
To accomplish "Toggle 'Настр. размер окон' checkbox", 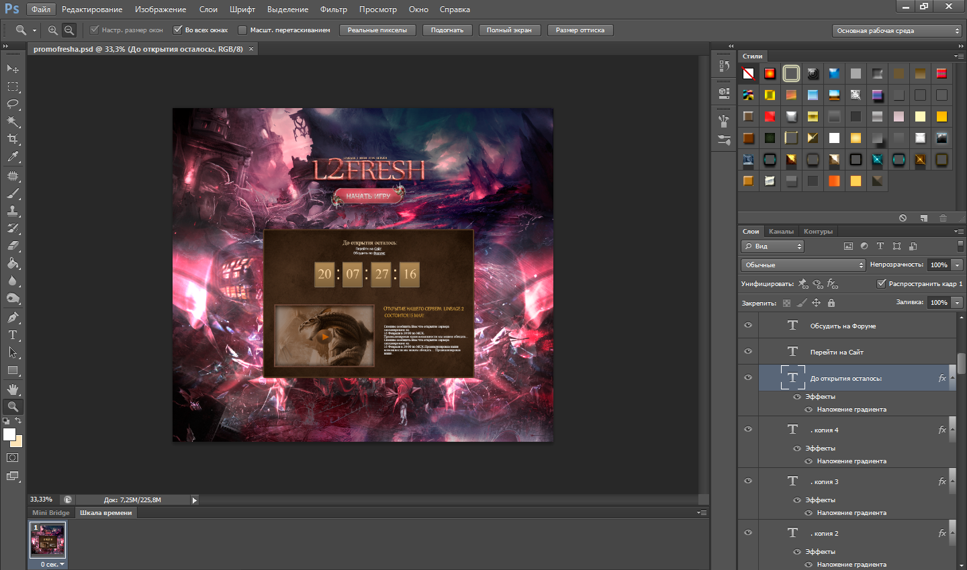I will (95, 30).
